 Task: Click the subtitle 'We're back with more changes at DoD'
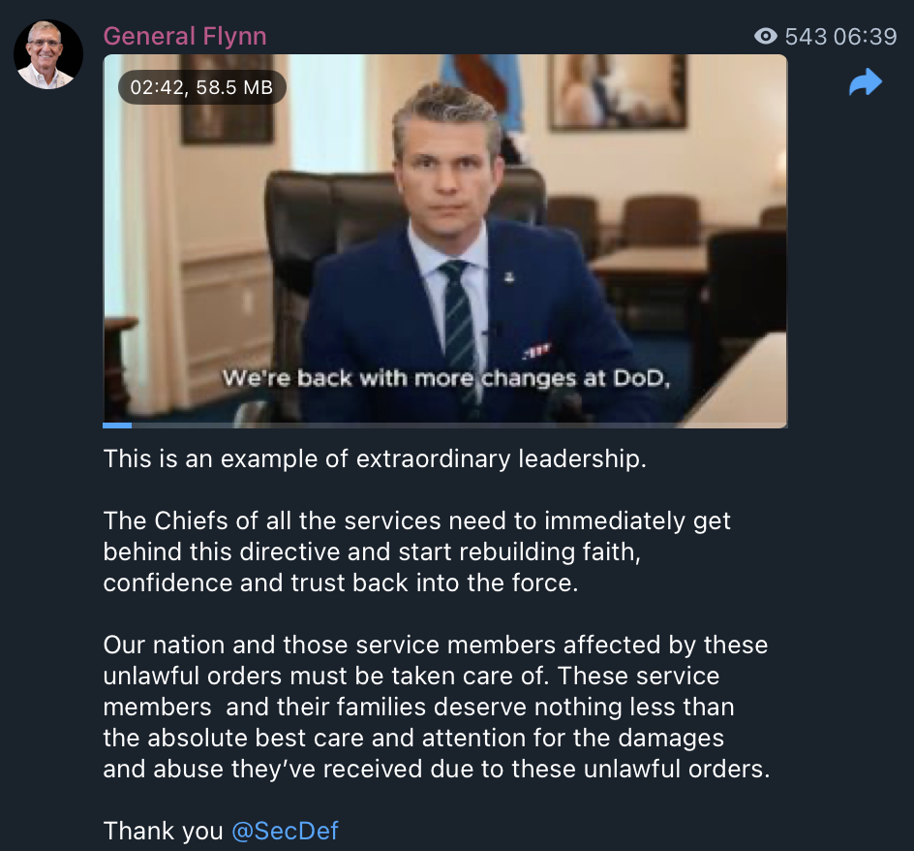pos(446,379)
